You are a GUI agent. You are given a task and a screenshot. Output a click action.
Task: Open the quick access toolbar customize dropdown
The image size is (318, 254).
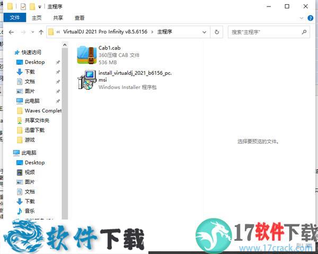point(40,7)
